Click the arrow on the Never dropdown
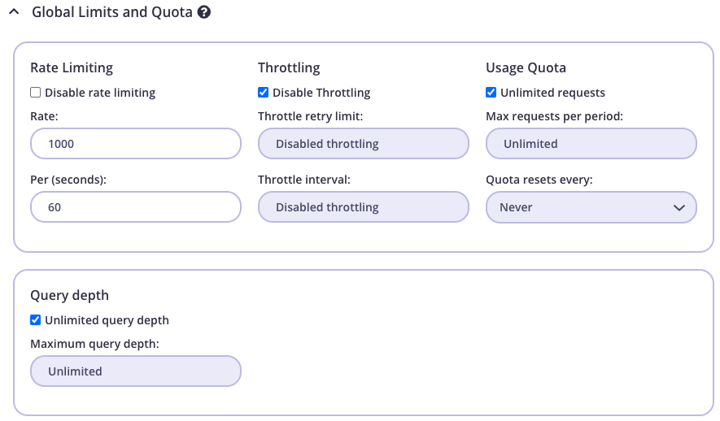This screenshot has width=720, height=421. coord(679,208)
